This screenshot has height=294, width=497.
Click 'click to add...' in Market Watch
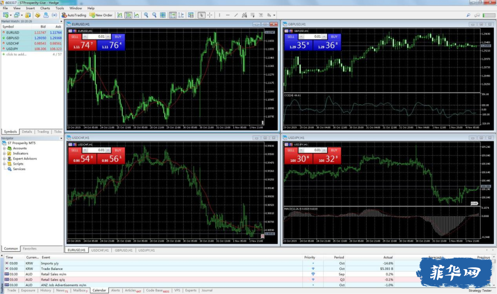click(x=16, y=54)
